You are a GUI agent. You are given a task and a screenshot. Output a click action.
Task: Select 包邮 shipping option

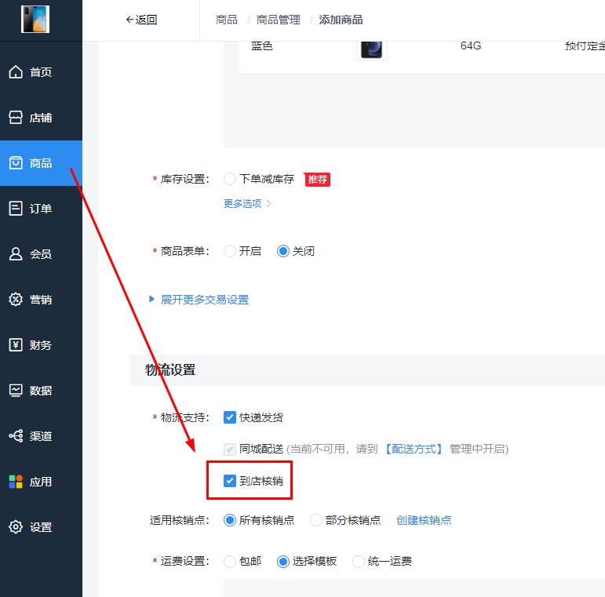pyautogui.click(x=230, y=561)
